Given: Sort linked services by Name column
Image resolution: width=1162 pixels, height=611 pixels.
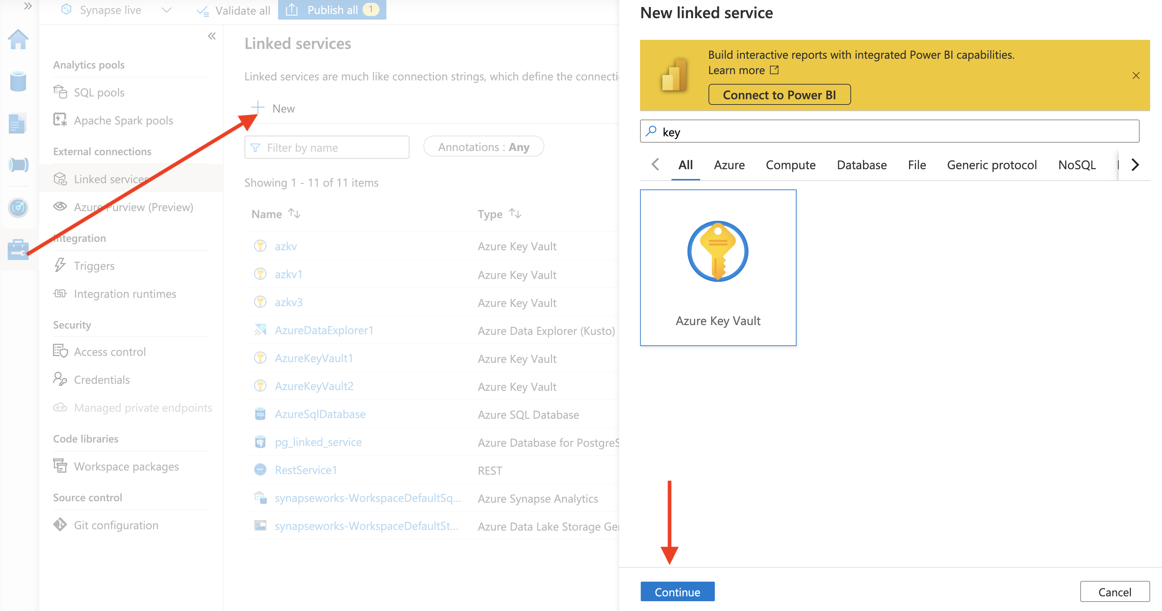Looking at the screenshot, I should click(294, 214).
